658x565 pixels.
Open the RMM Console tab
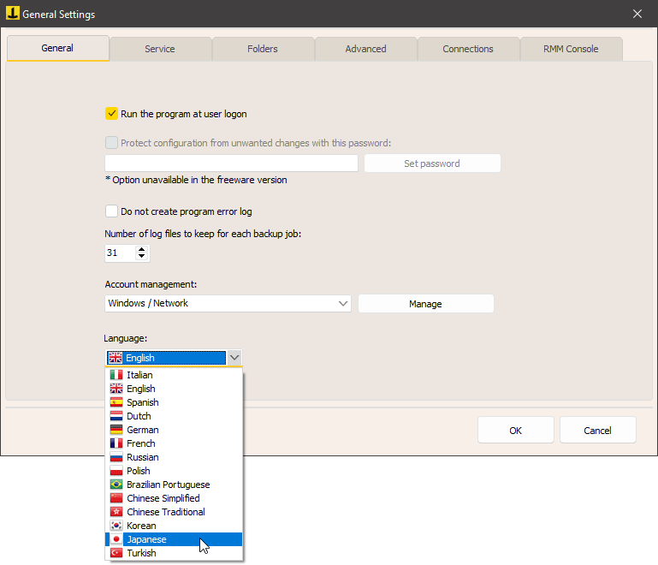tap(571, 49)
